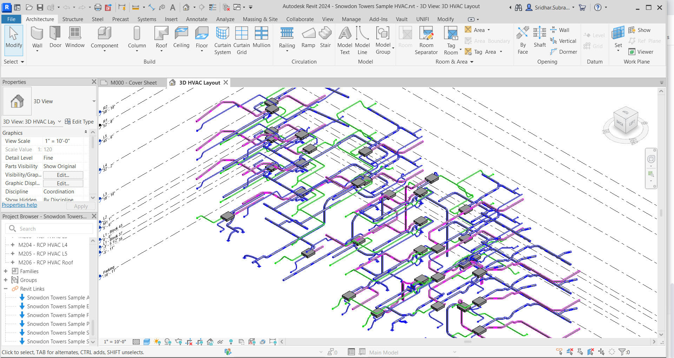This screenshot has height=358, width=674.
Task: Click the Graphic Display Options Edit button
Action: [63, 183]
